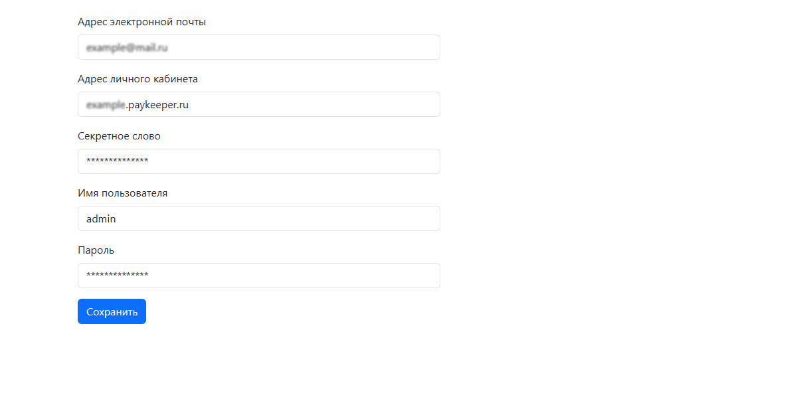The height and width of the screenshot is (409, 789).
Task: Click the "Секретное слово" label
Action: click(x=119, y=136)
